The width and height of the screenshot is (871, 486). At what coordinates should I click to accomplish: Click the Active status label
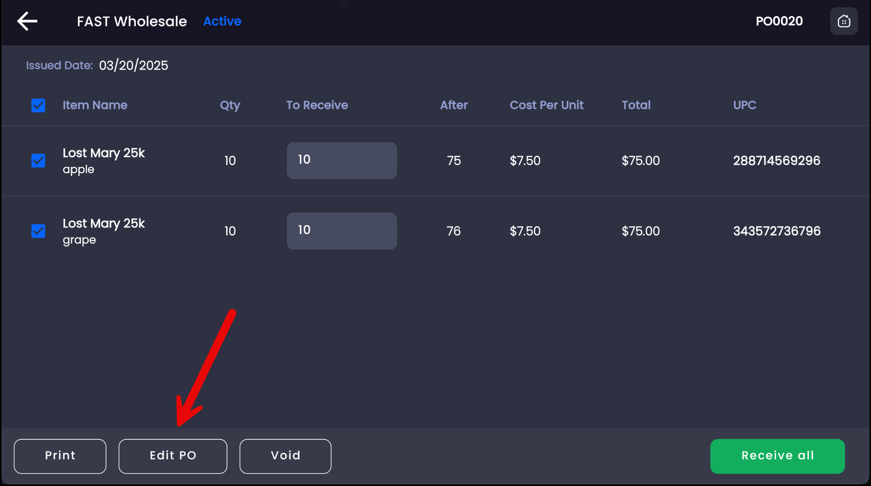pos(222,21)
